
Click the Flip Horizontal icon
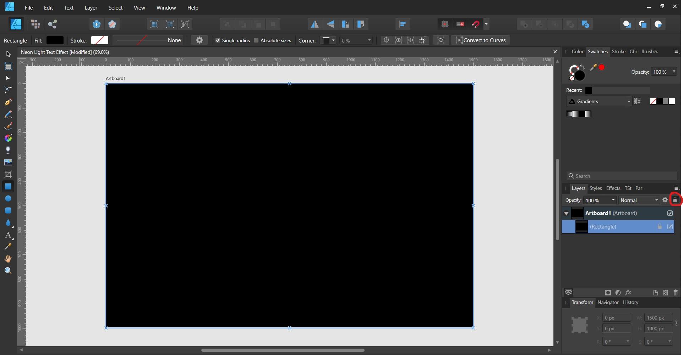(315, 24)
